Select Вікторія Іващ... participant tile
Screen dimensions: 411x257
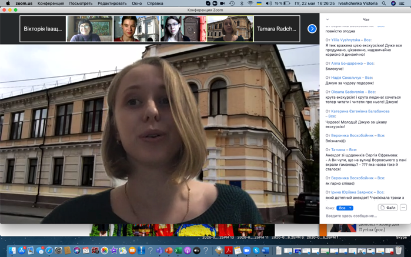pyautogui.click(x=43, y=29)
